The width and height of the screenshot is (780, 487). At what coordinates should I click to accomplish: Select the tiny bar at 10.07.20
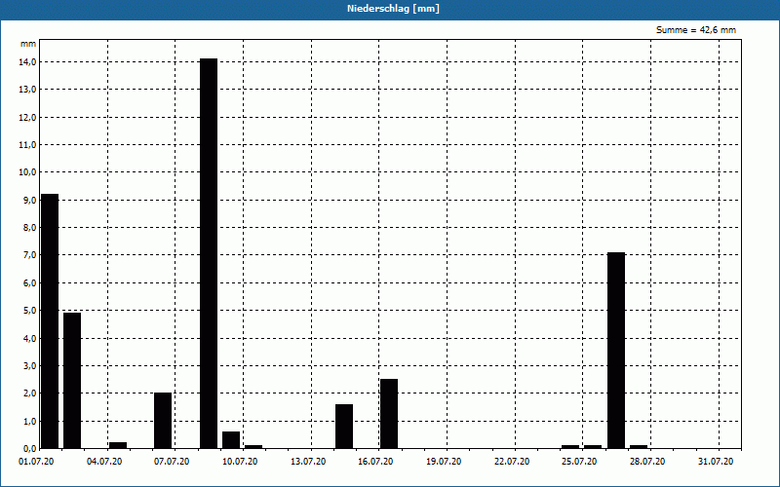tap(253, 447)
